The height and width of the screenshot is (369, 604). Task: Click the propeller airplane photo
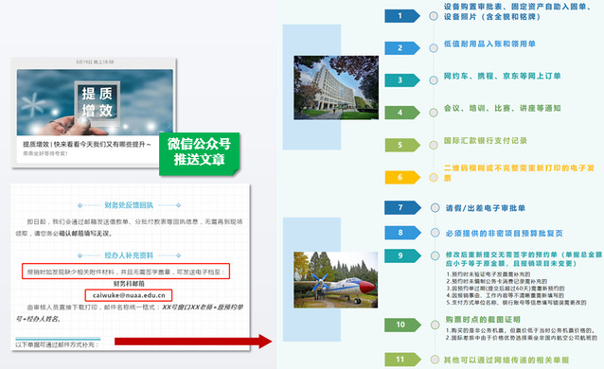click(335, 280)
